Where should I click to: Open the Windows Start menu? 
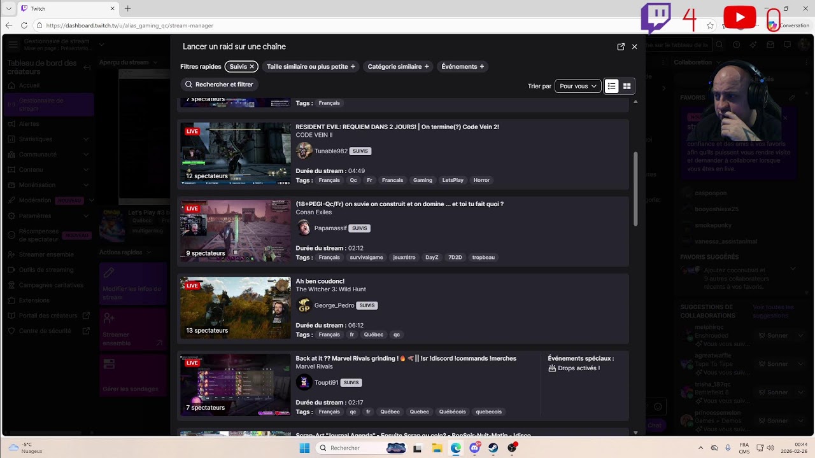(305, 448)
